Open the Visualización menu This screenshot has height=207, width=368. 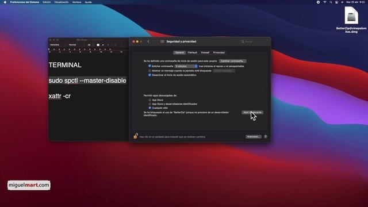coord(62,2)
